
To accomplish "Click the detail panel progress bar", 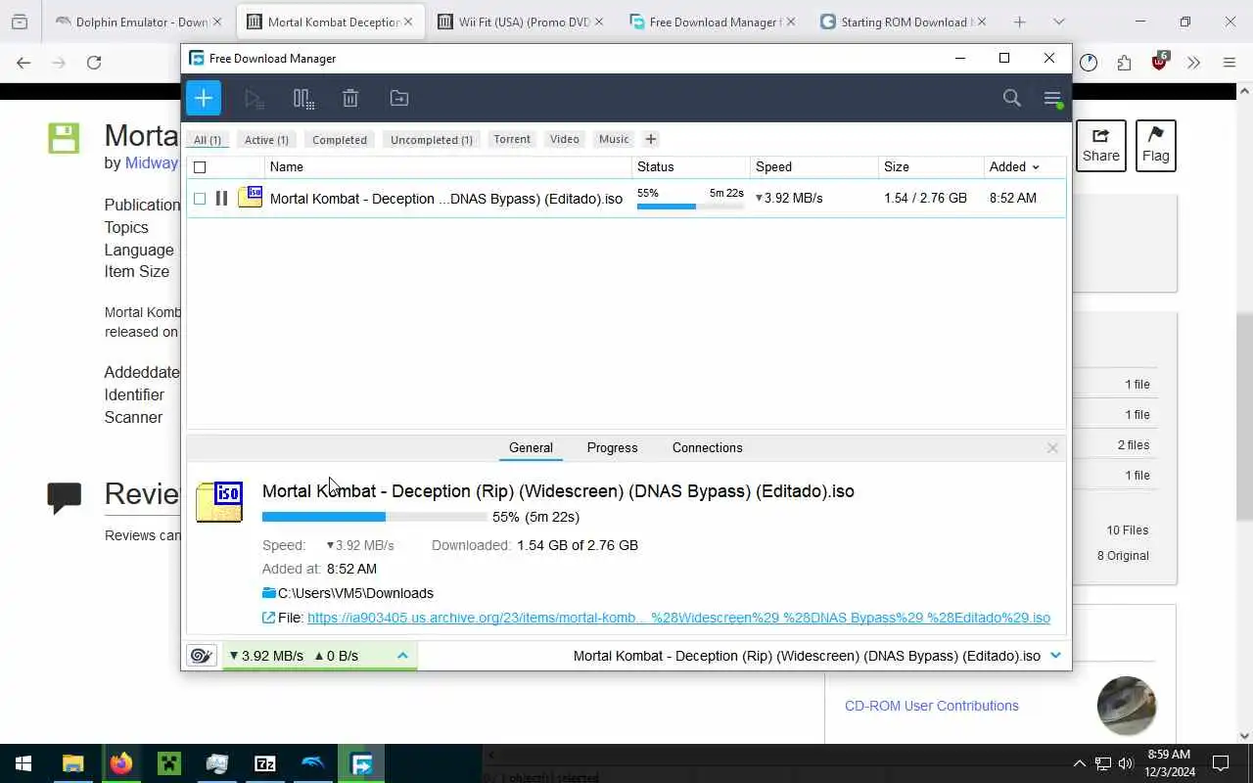I will [x=374, y=517].
